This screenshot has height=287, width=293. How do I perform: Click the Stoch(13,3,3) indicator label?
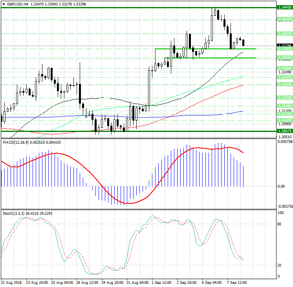(13, 213)
